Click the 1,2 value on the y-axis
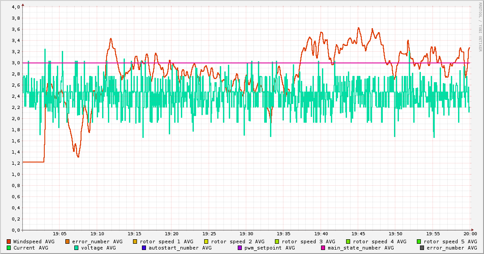 click(x=16, y=163)
